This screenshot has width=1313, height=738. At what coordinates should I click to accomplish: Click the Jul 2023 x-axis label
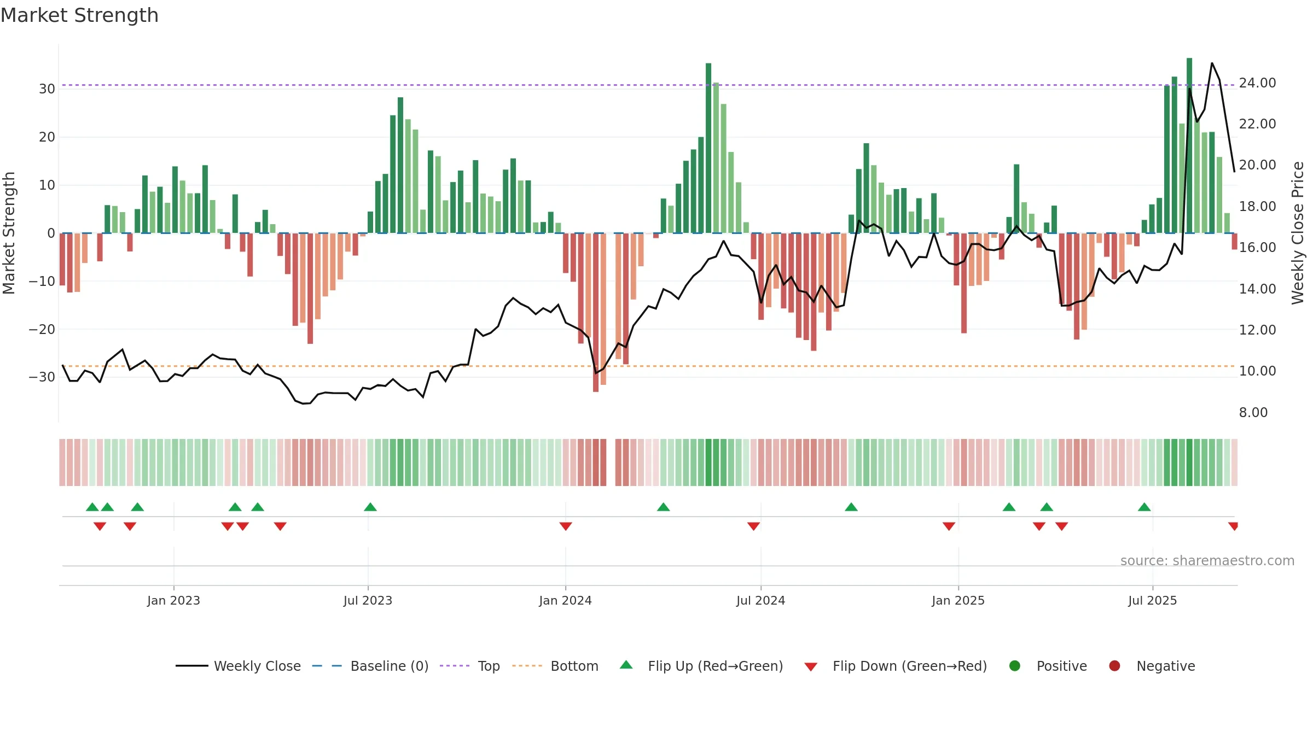(368, 600)
